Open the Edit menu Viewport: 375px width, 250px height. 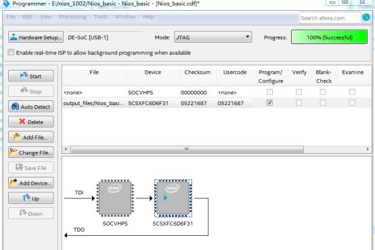pyautogui.click(x=27, y=17)
